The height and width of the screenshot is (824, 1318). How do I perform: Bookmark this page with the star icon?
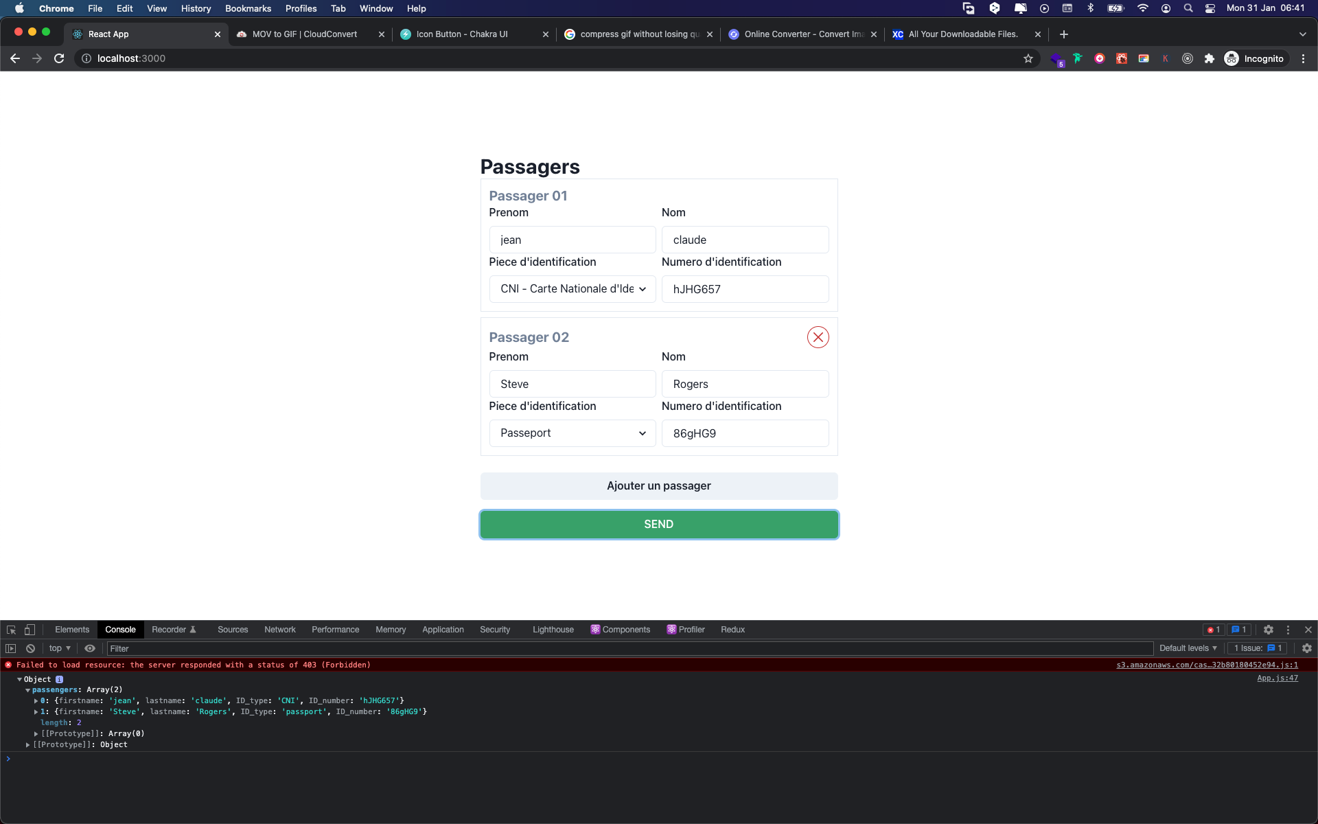point(1028,58)
